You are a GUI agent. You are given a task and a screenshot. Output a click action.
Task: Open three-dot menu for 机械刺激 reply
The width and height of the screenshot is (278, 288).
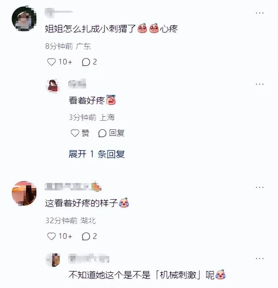pyautogui.click(x=260, y=258)
